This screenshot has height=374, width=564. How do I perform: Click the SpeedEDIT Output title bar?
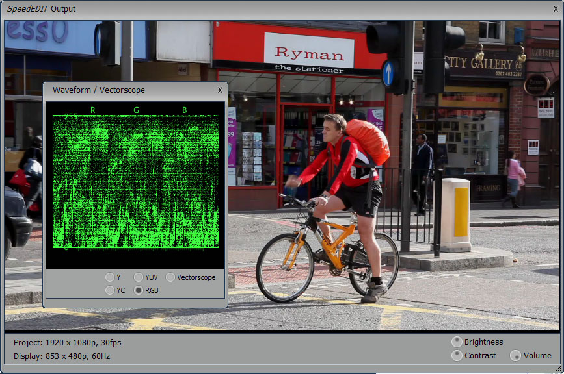(260, 9)
